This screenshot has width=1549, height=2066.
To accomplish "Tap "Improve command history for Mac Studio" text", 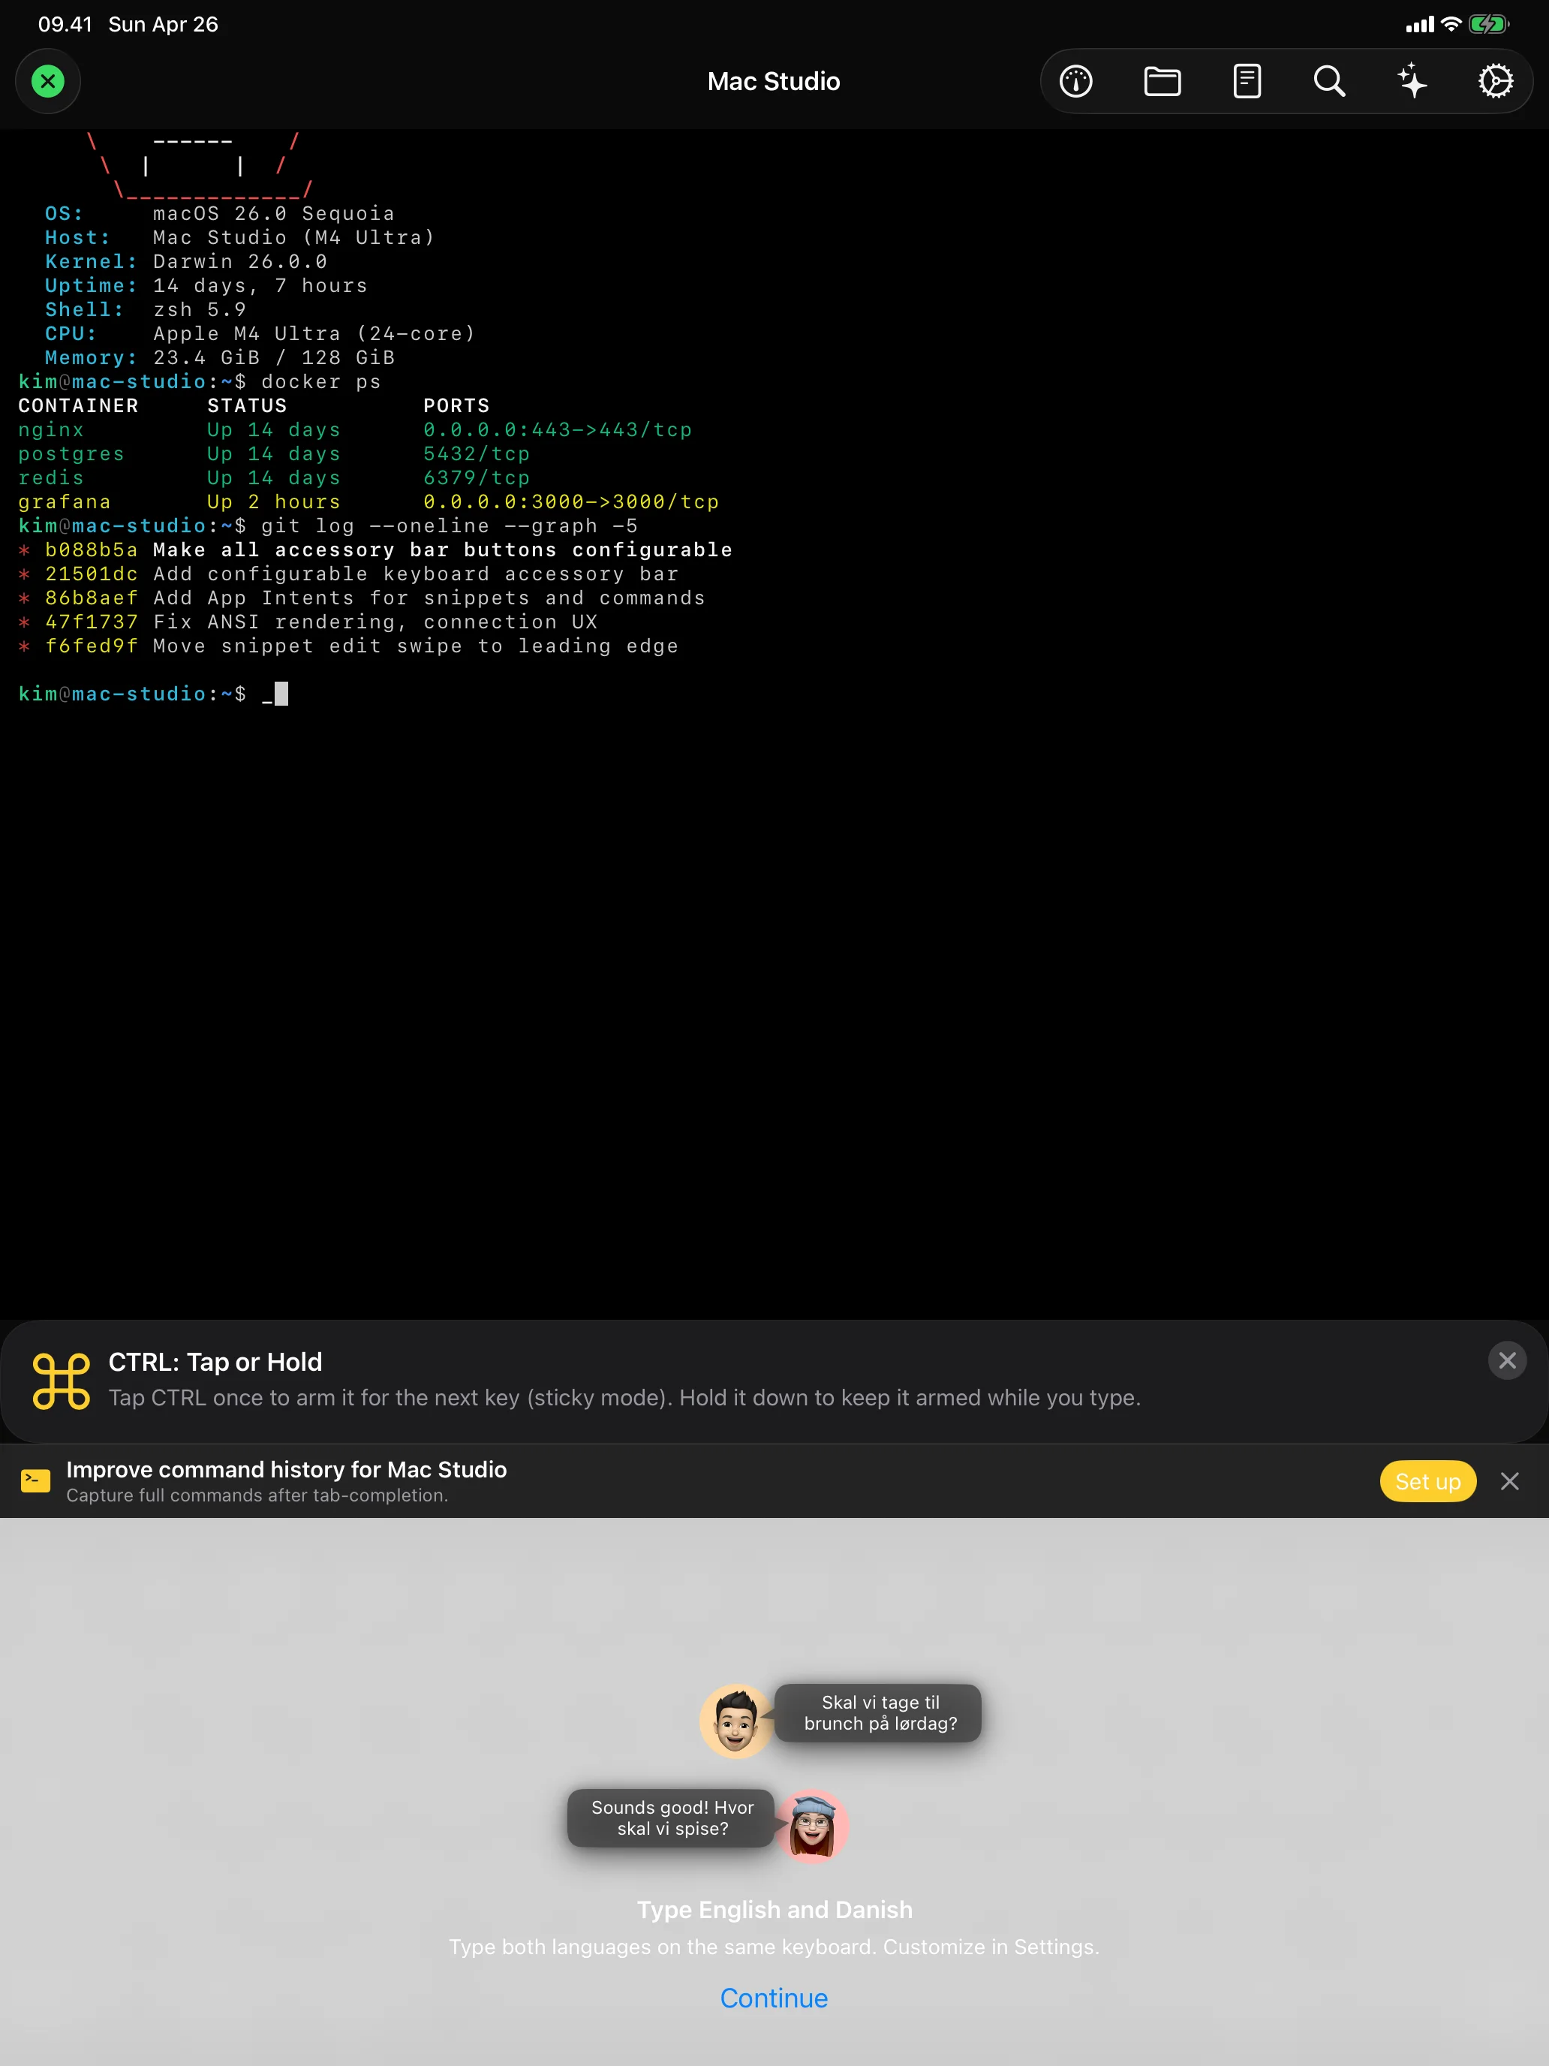I will (286, 1469).
